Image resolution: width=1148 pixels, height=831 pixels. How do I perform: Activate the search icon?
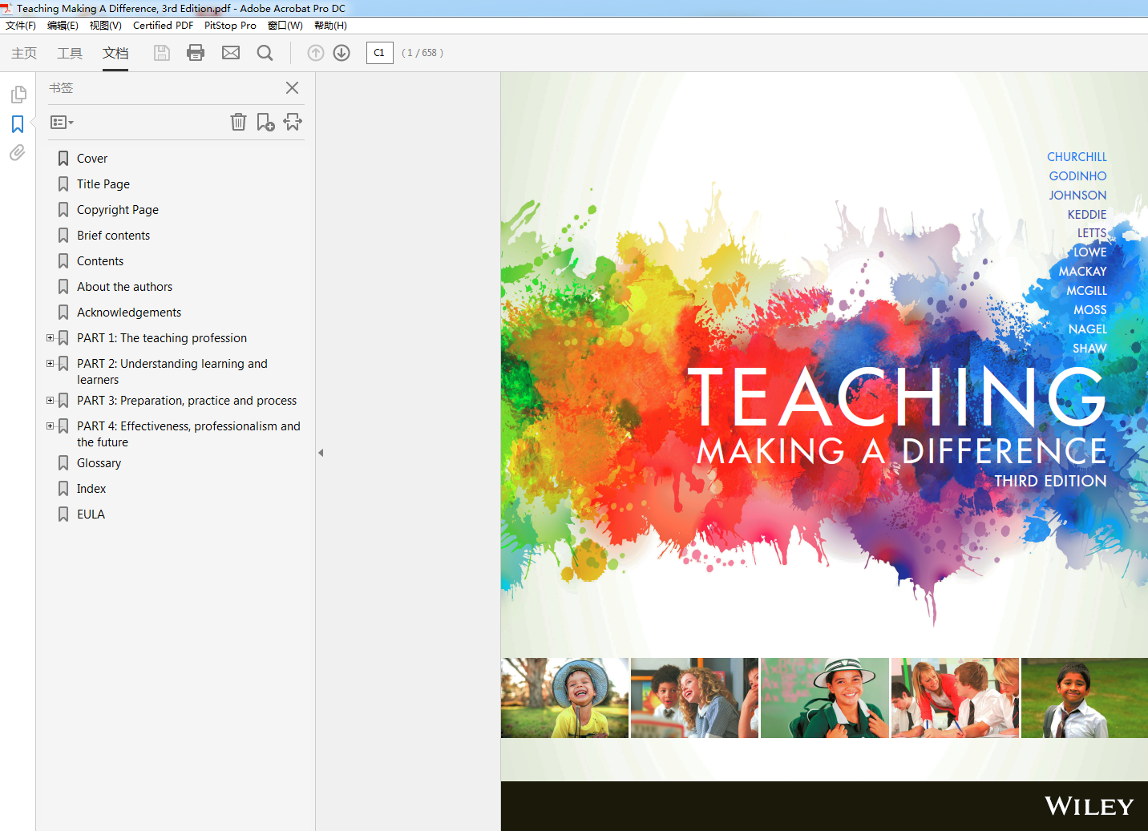(265, 52)
